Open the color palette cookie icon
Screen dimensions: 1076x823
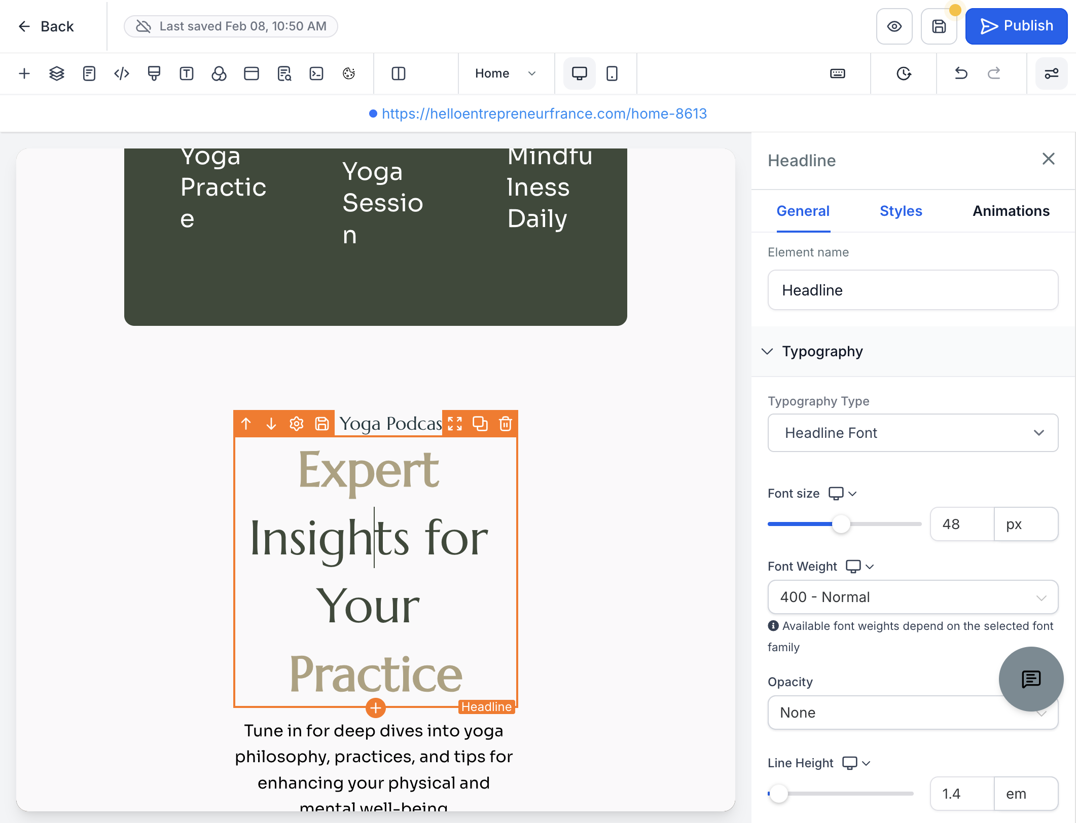point(349,73)
